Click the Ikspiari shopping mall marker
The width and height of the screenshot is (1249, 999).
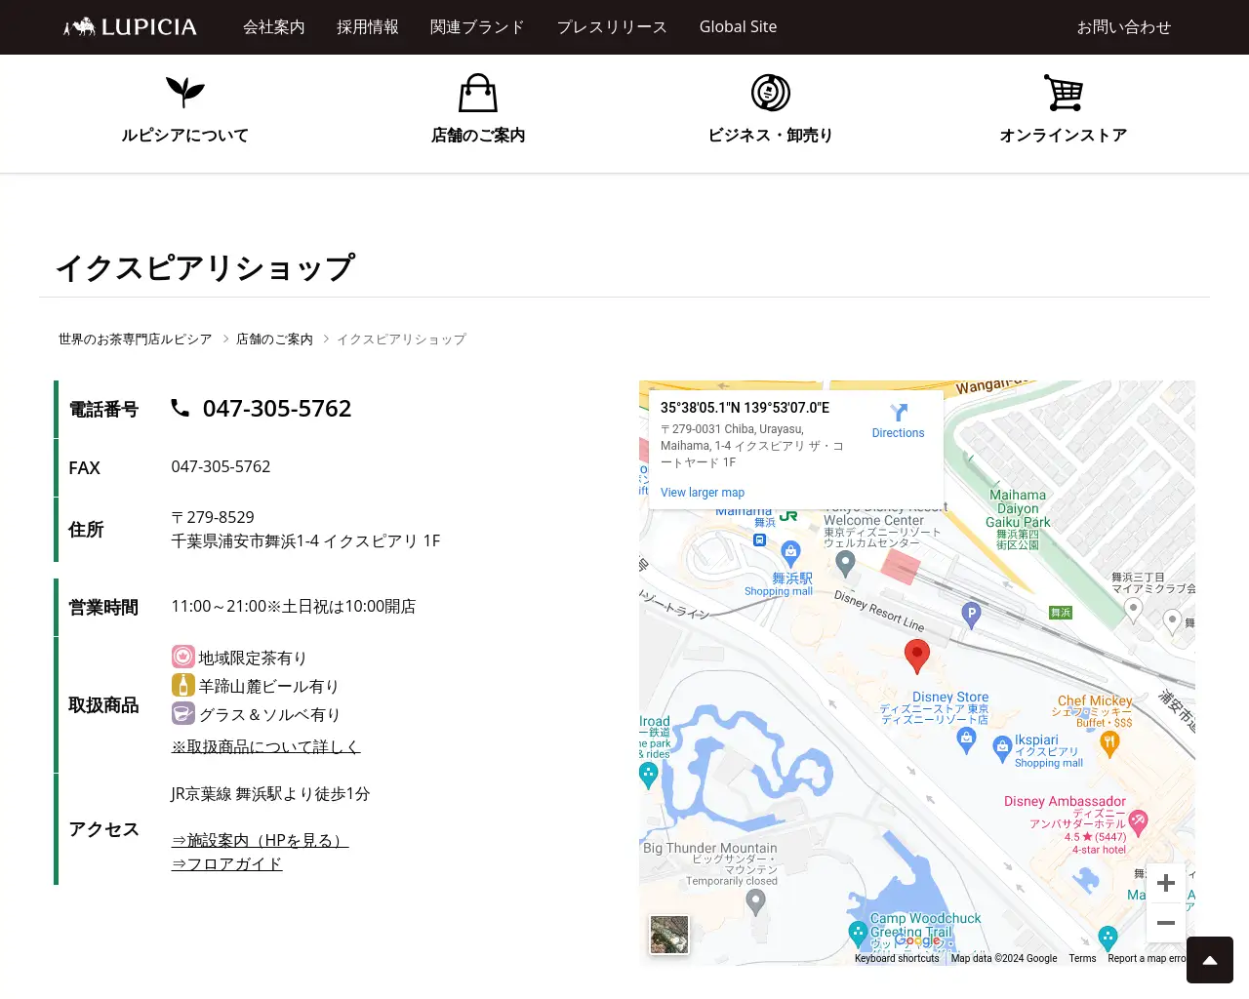[1002, 749]
